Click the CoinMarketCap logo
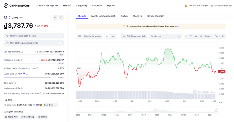 point(17,6)
